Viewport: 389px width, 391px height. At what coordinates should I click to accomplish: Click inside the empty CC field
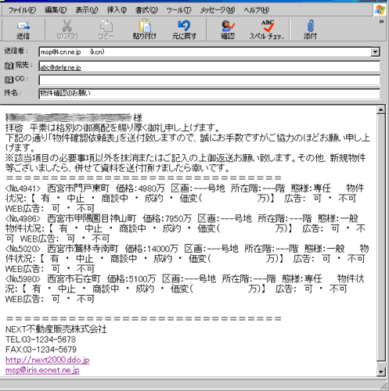[210, 80]
